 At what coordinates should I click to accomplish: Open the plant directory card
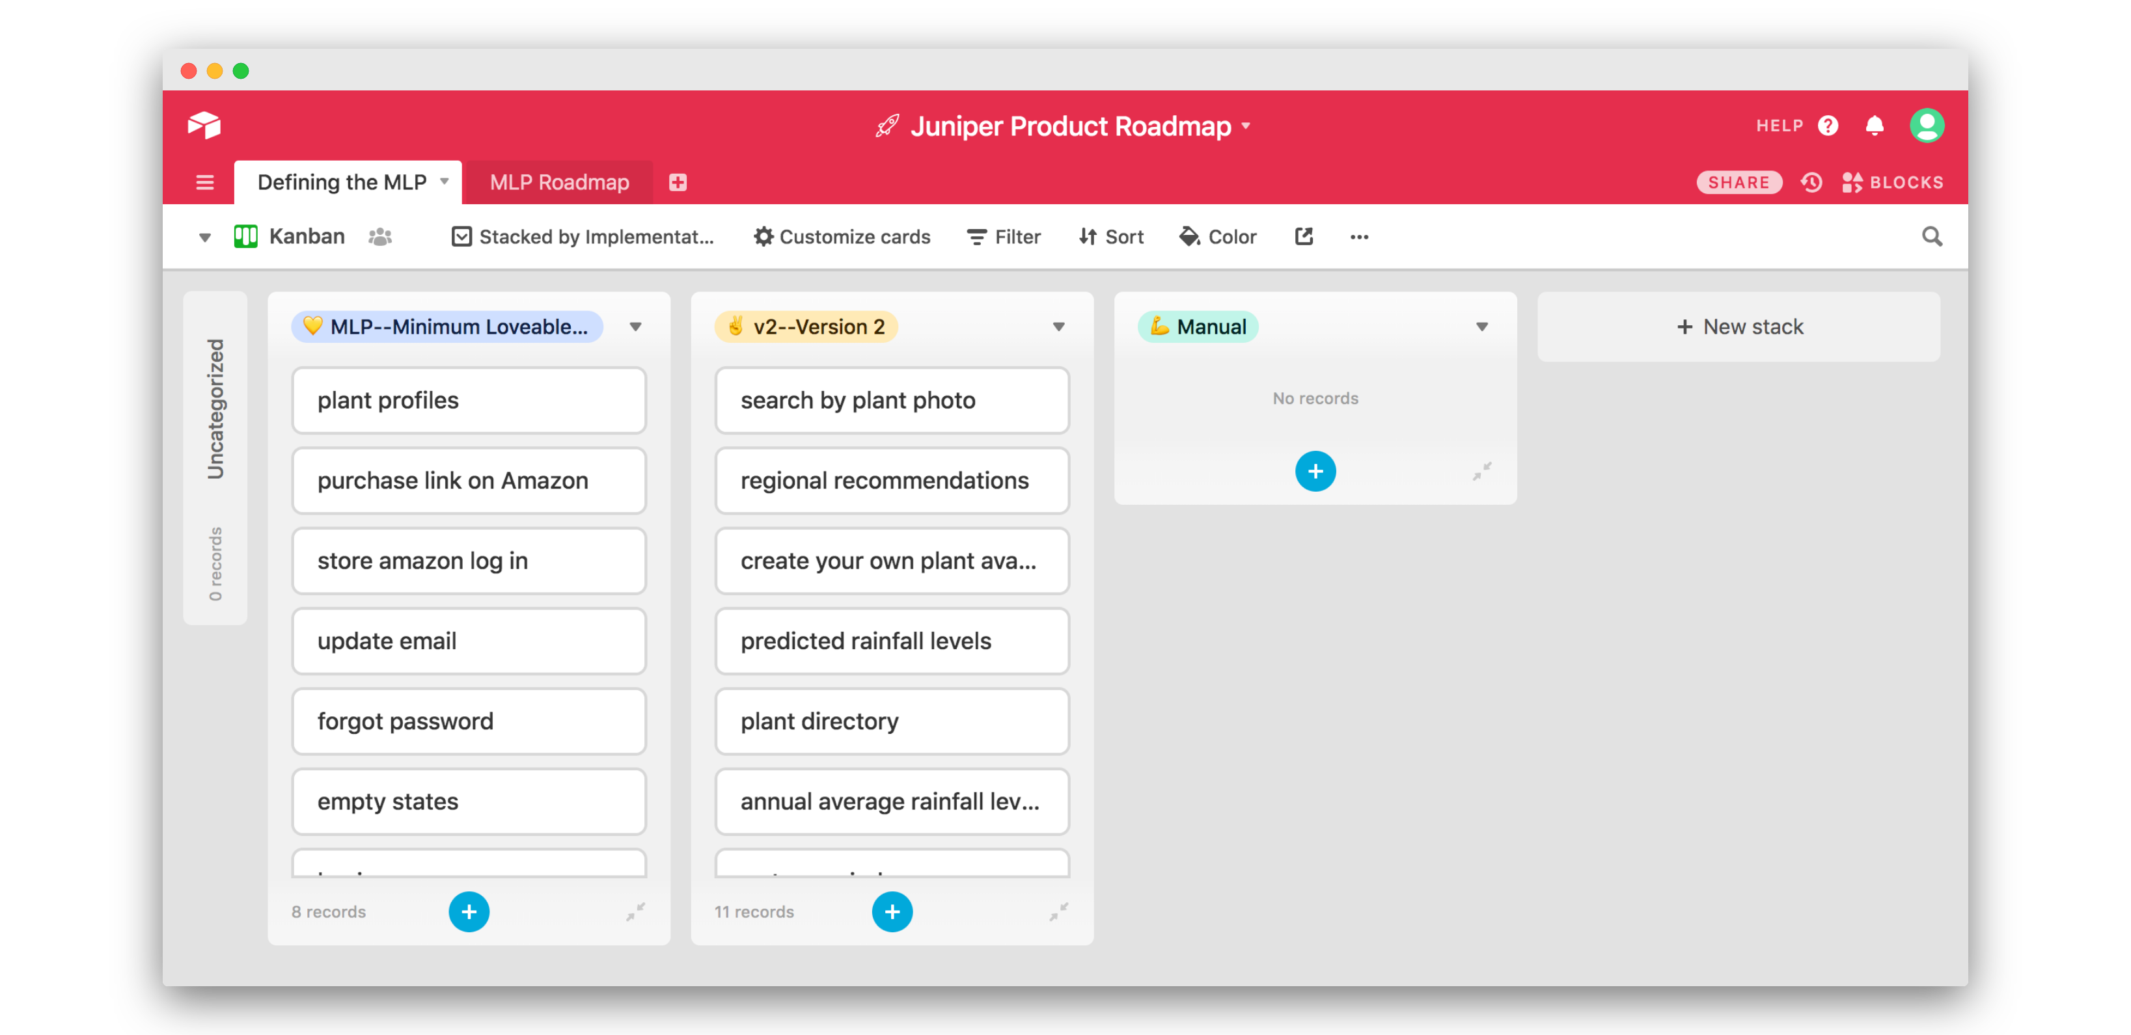(892, 721)
